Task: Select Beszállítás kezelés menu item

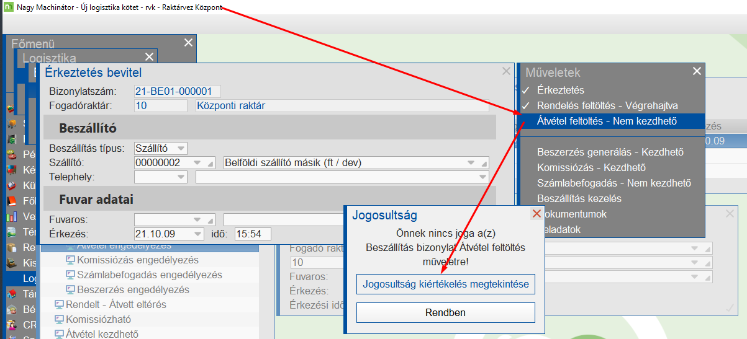Action: pos(579,198)
